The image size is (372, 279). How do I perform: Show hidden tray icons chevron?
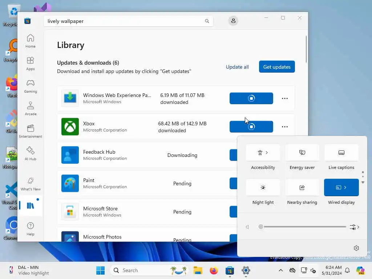point(281,270)
